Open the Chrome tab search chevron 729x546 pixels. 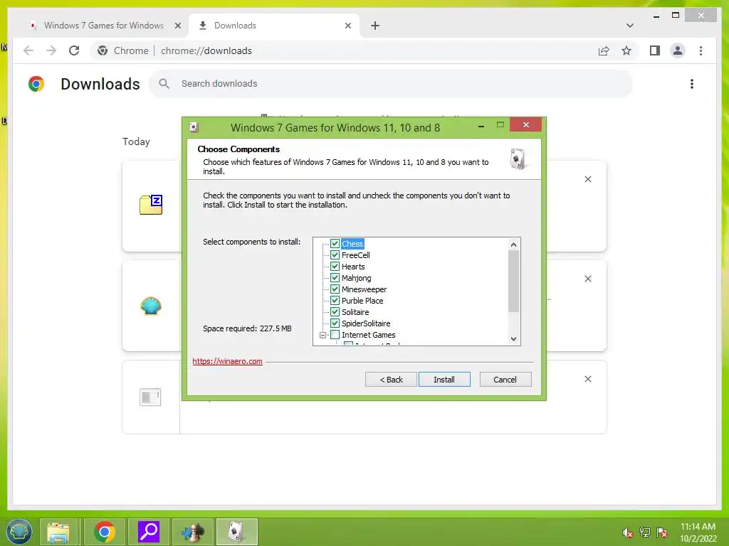coord(630,26)
